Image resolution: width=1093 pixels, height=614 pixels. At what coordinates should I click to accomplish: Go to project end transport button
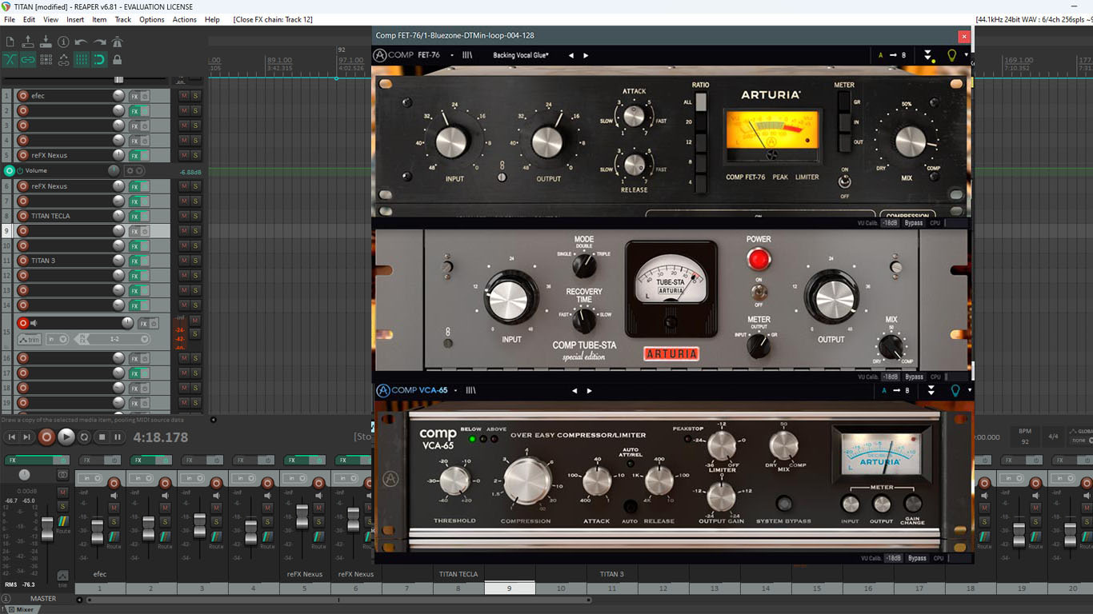[27, 437]
